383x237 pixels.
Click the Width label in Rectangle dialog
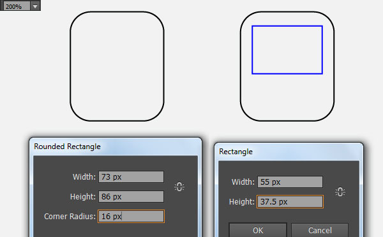[x=243, y=182]
